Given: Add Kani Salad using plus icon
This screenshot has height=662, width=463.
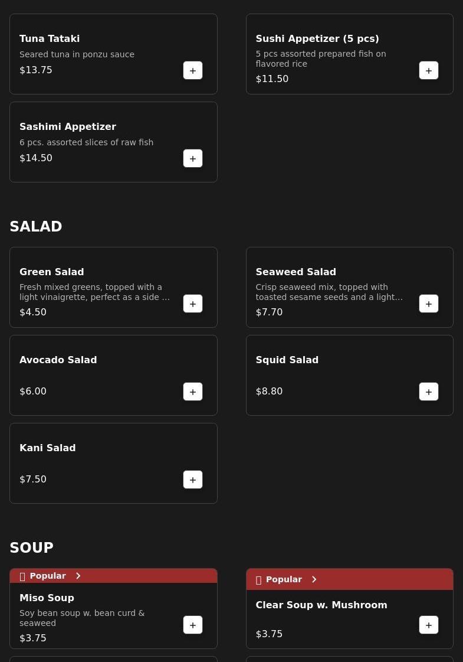Looking at the screenshot, I should 193,480.
